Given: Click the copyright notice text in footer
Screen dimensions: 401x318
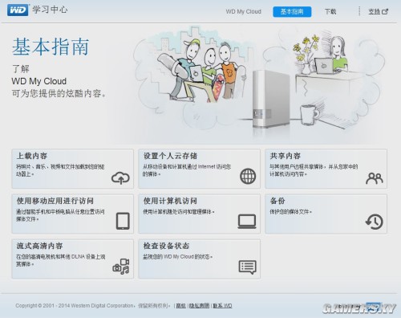Looking at the screenshot, I should coord(92,306).
